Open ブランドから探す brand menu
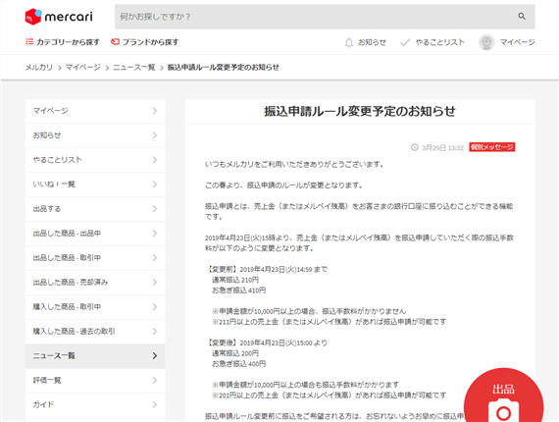Viewport: 559px width, 422px height. tap(144, 42)
